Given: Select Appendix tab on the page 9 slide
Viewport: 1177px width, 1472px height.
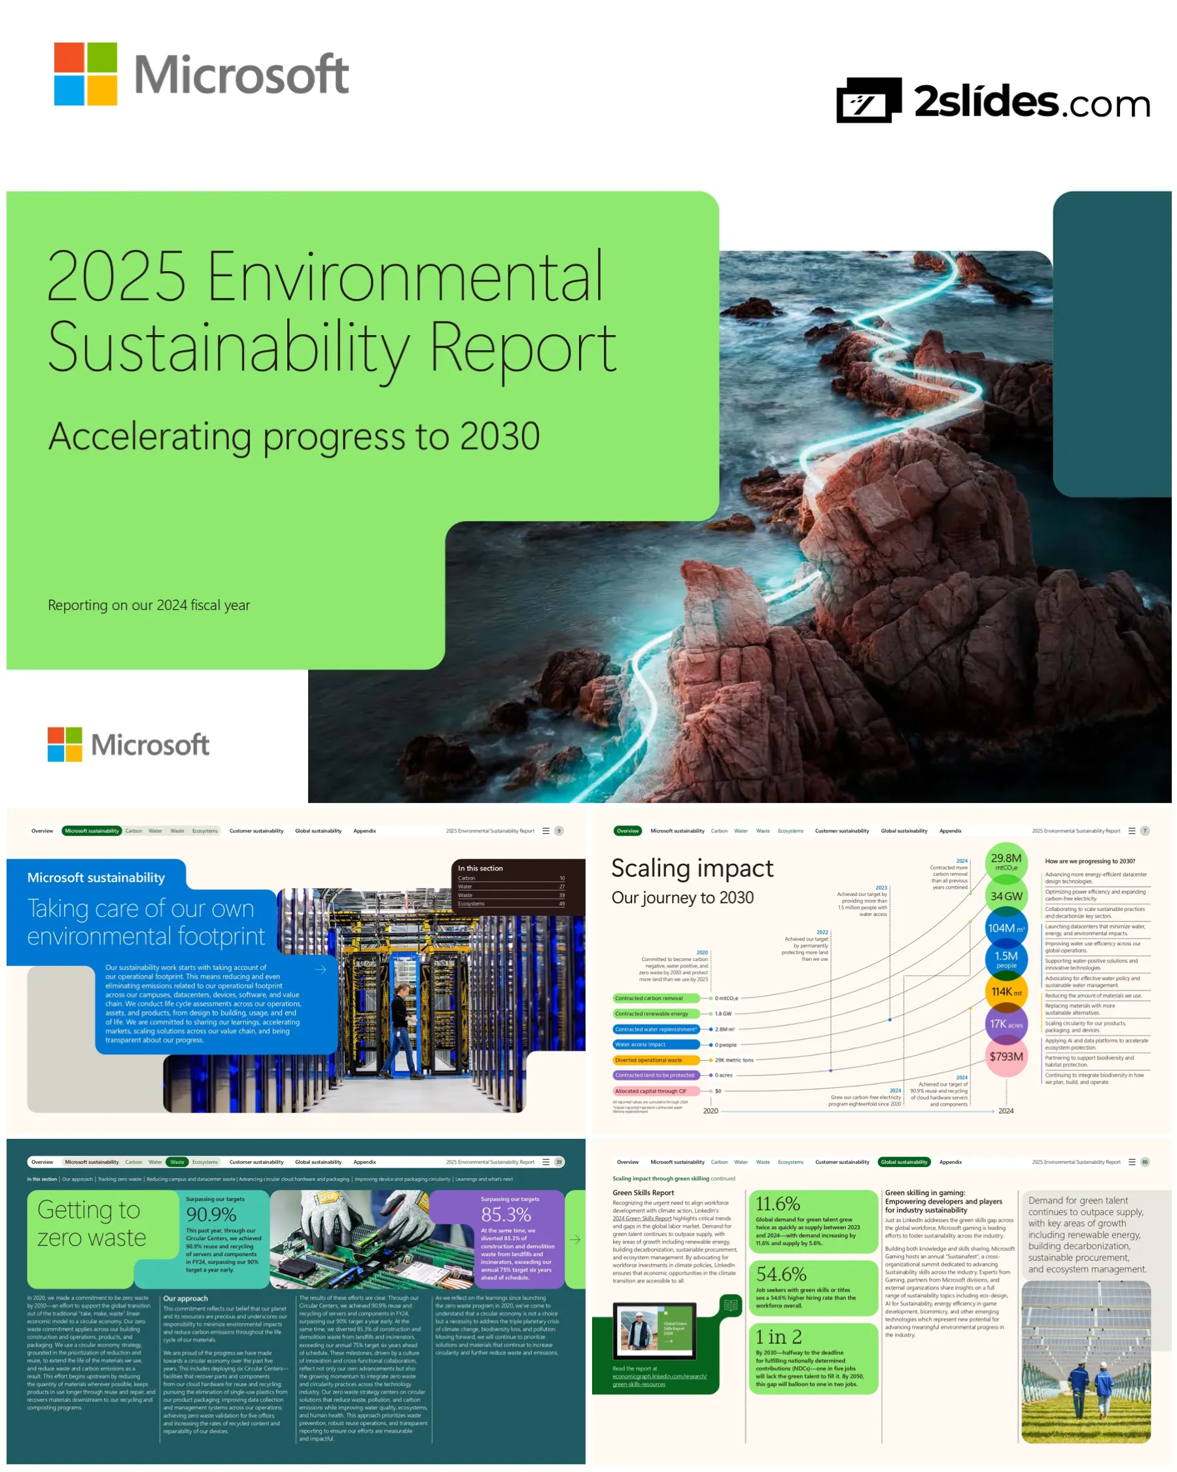Looking at the screenshot, I should pos(365,832).
